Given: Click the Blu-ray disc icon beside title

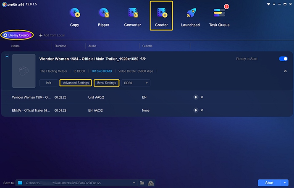Looking at the screenshot, I should [143, 59].
